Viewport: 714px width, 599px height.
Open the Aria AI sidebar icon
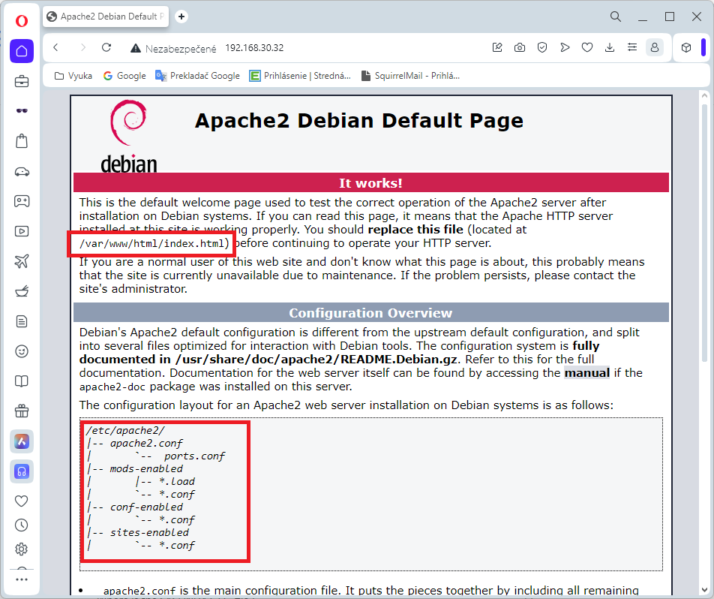[22, 441]
